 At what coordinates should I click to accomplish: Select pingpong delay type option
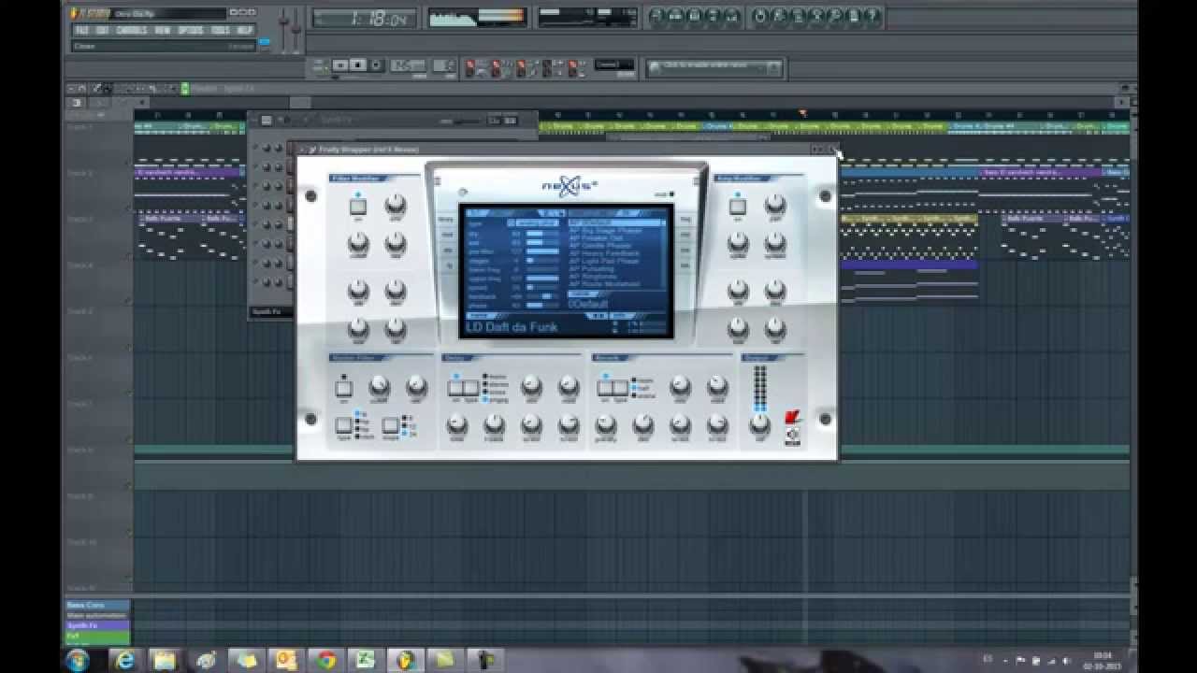click(x=495, y=399)
